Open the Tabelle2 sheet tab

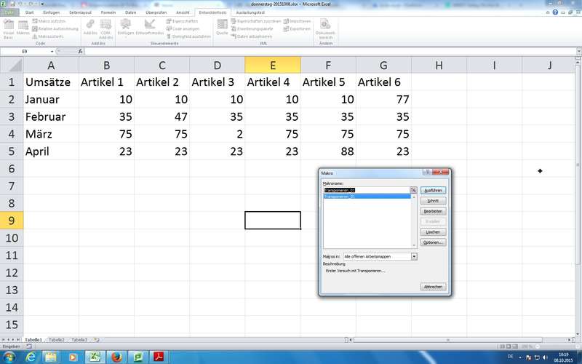57,340
